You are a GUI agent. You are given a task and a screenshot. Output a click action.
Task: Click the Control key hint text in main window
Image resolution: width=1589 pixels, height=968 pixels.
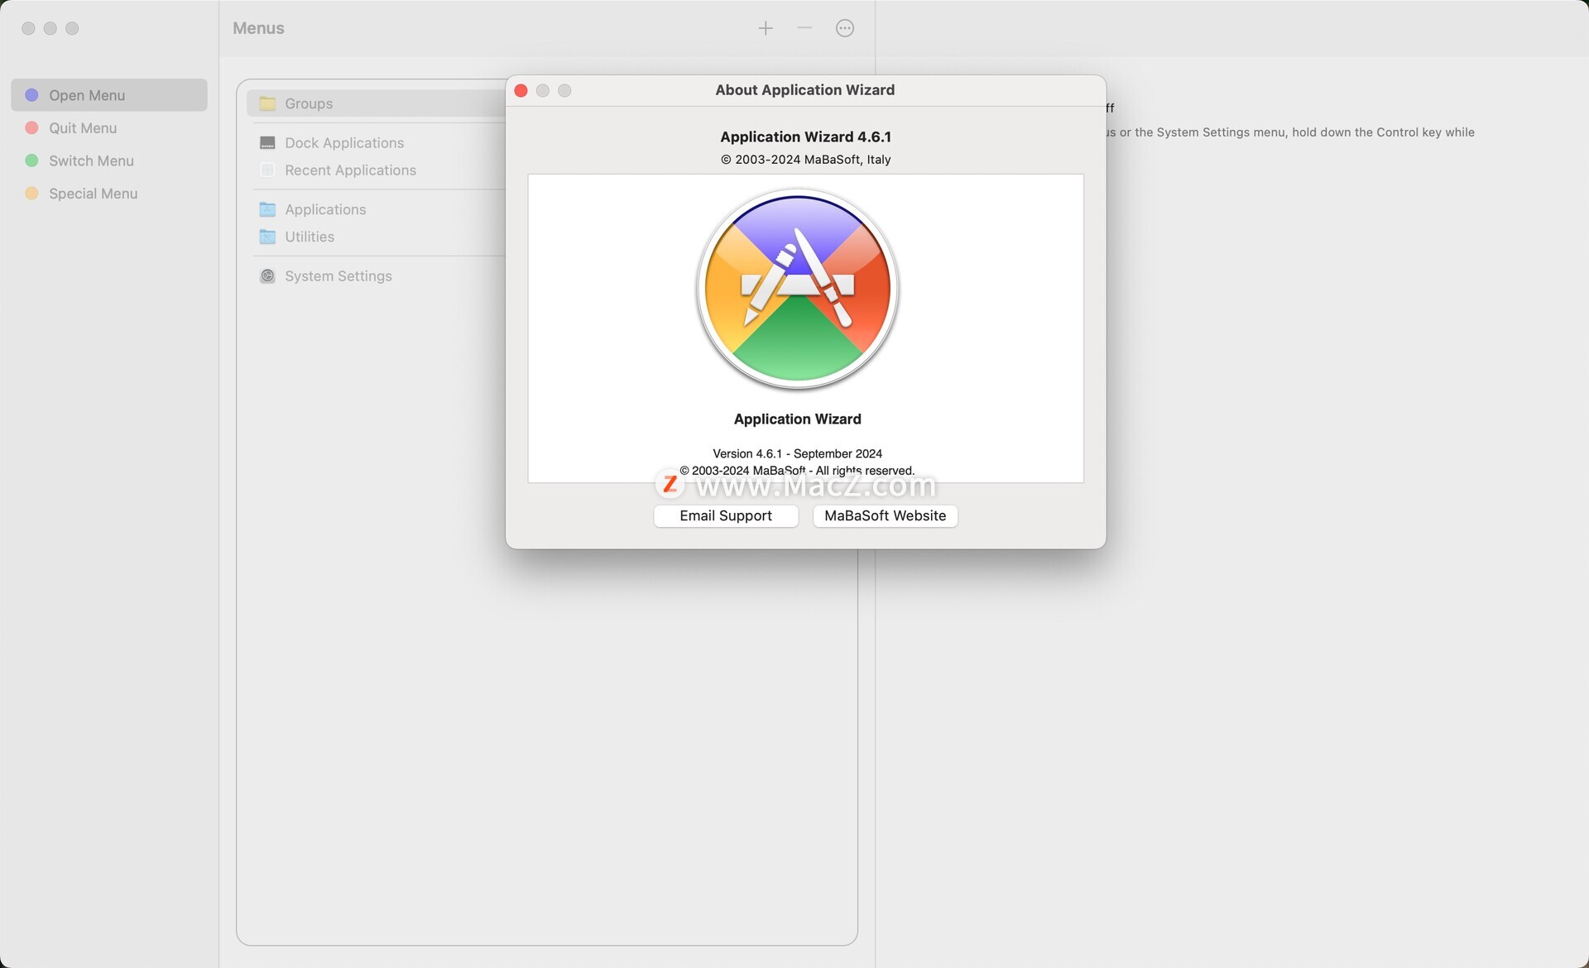click(1291, 132)
